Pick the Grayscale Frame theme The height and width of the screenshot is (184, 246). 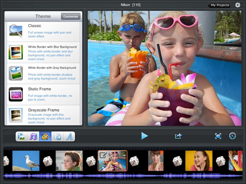[43, 115]
